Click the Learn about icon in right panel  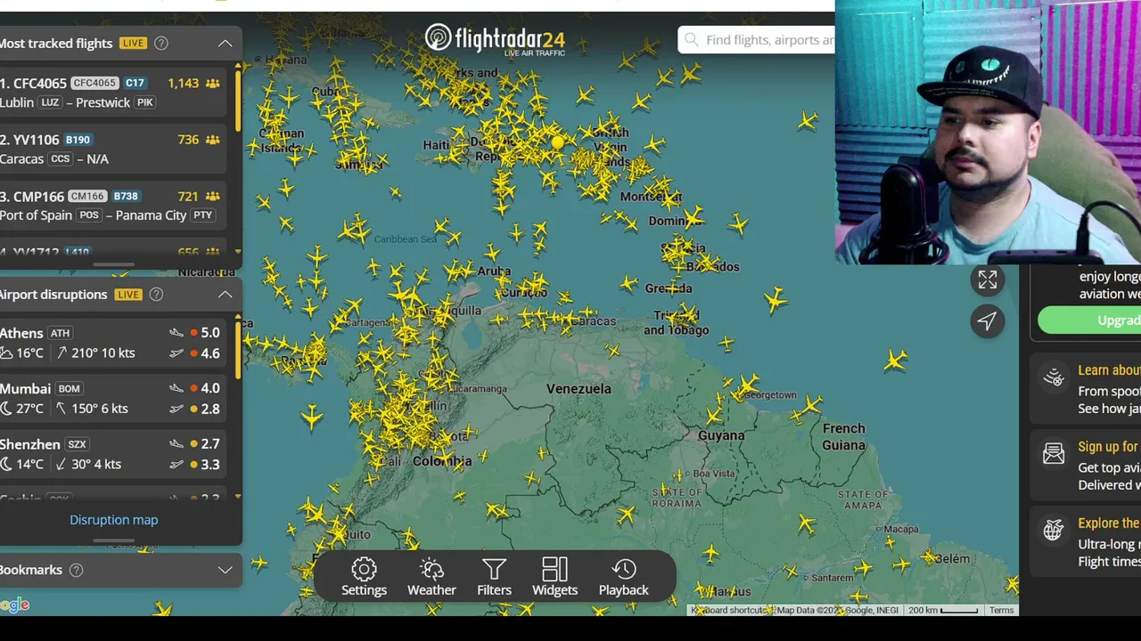(x=1054, y=377)
